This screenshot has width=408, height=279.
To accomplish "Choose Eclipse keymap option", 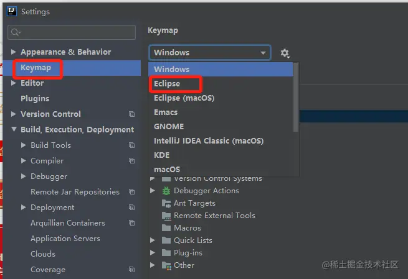I will [x=221, y=83].
